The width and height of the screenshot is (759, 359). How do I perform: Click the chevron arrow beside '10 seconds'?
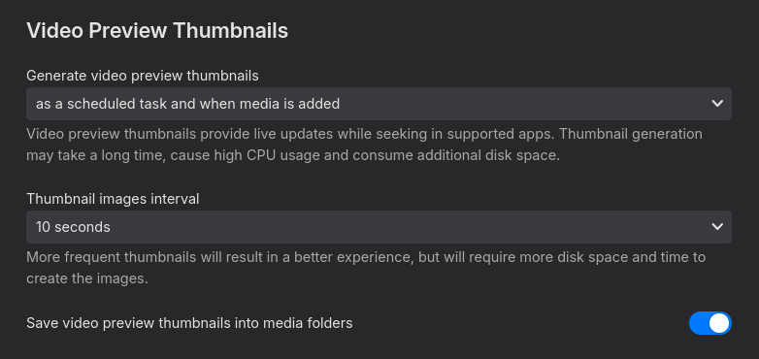pyautogui.click(x=717, y=227)
